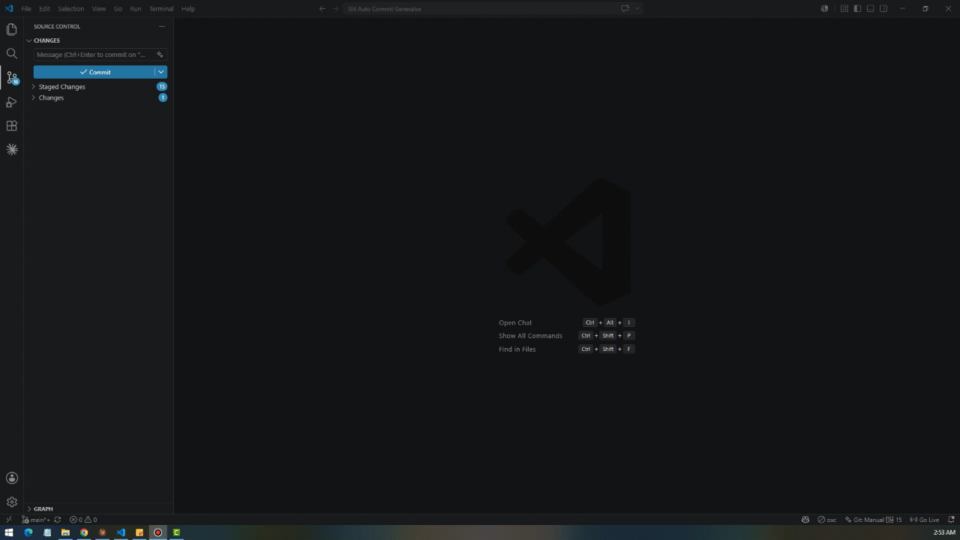Switch to the screen recorder taskbar icon

[157, 532]
